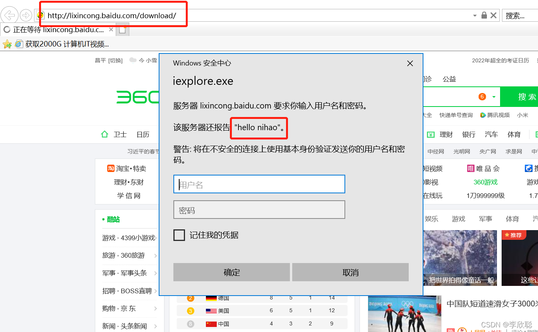
Task: Switch to the 游戏 news tab
Action: 459,219
